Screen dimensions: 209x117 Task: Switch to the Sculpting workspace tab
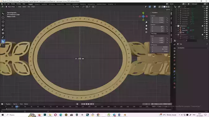click(44, 4)
